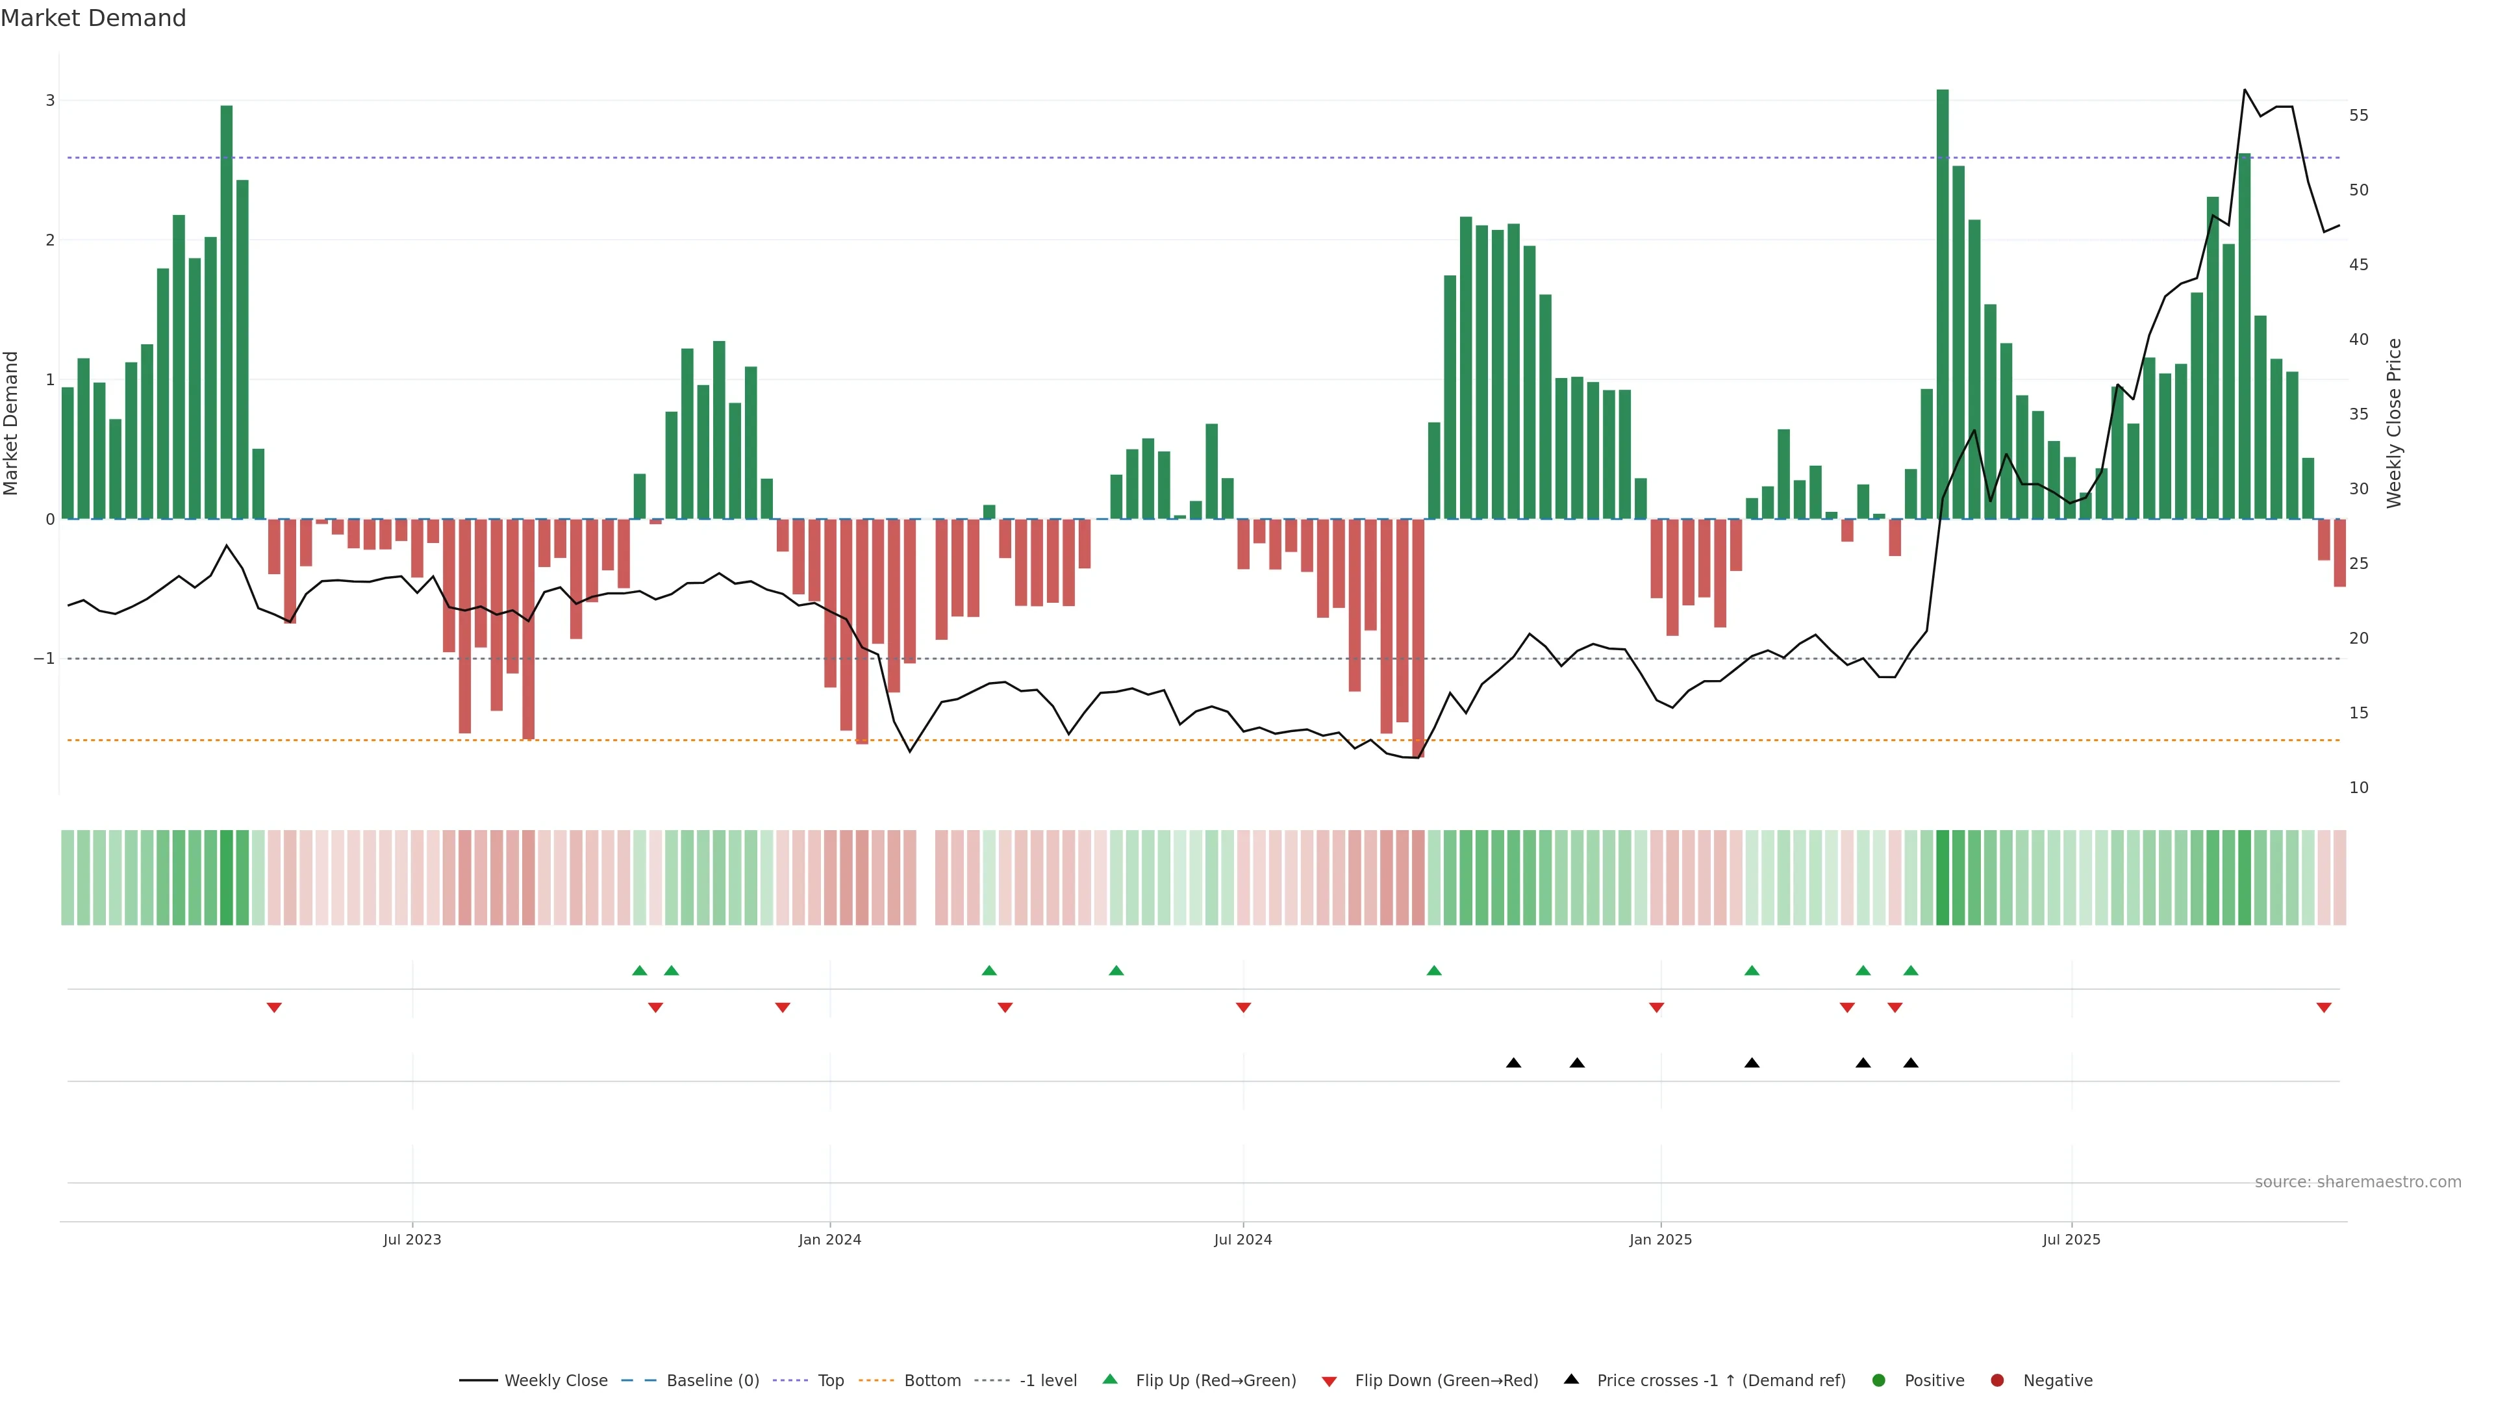
Task: Click the Jan 2024 x-axis label
Action: [830, 1239]
